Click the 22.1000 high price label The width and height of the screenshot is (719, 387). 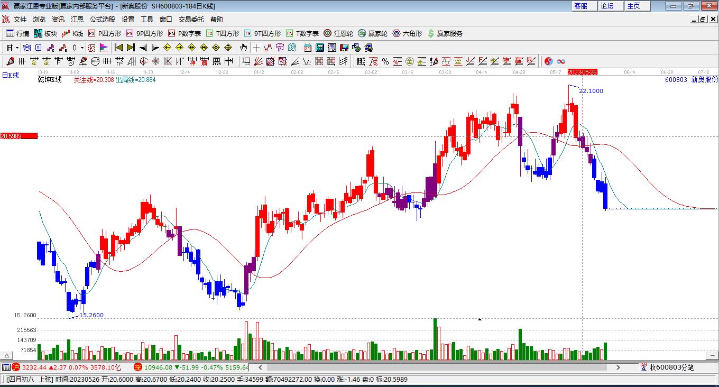tap(591, 91)
